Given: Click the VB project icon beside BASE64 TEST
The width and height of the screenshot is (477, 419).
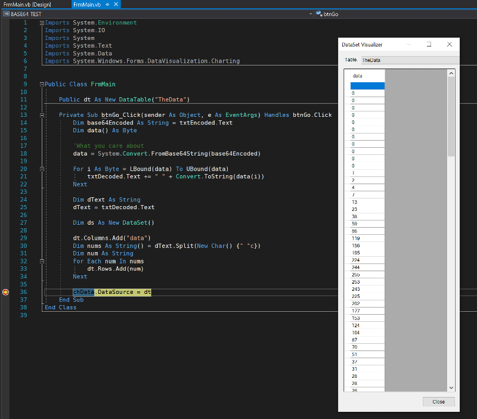Looking at the screenshot, I should point(6,13).
